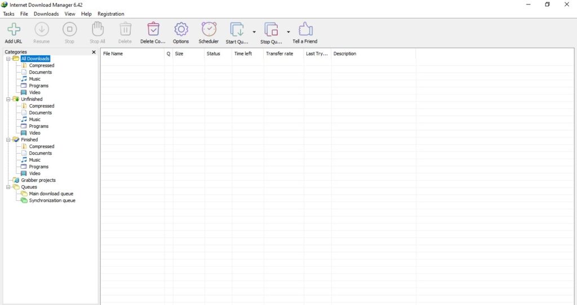Screen dimensions: 577x305
Task: Select Compressed under Unfinished
Action: (x=42, y=106)
